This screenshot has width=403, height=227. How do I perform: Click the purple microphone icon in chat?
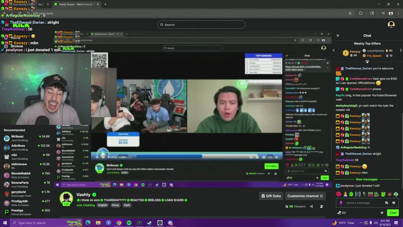[x=341, y=203]
